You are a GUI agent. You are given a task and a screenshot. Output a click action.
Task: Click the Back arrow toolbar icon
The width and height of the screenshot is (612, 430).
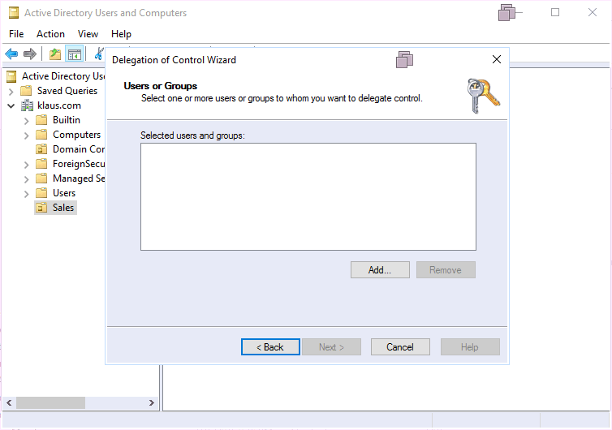click(x=11, y=54)
